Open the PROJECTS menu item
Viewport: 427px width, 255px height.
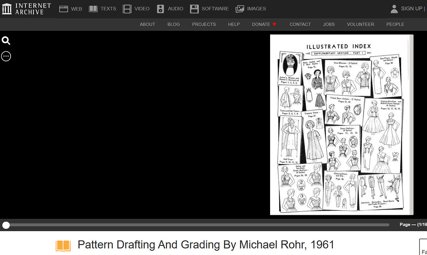click(204, 24)
